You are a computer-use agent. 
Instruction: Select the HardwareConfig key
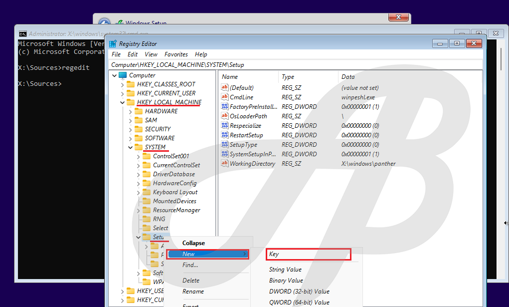click(x=174, y=183)
